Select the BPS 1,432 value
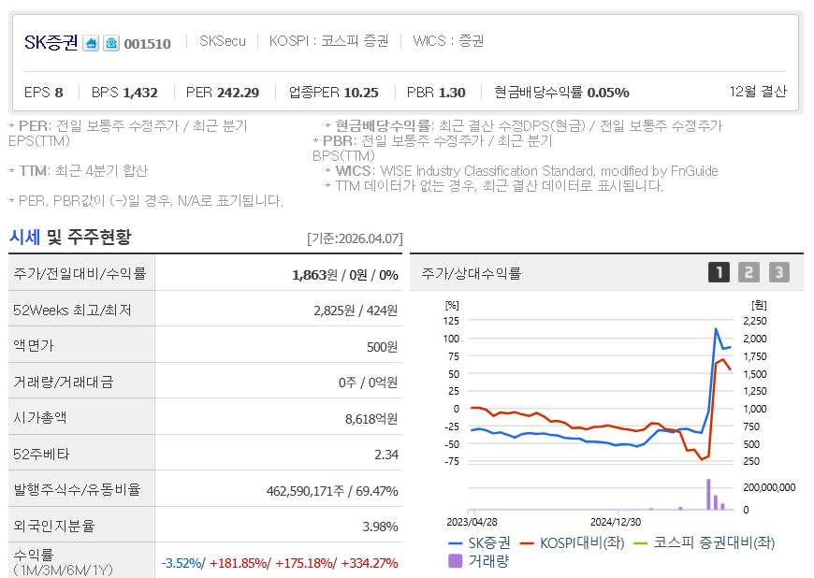Viewport: 814px width, 578px height. (x=124, y=93)
